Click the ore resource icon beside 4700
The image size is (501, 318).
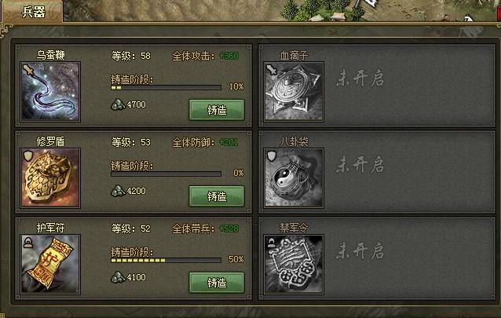point(118,104)
